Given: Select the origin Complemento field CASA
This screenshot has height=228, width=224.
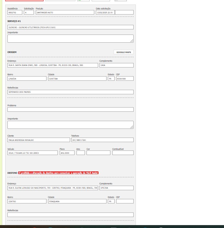Looking at the screenshot, I should click(x=117, y=65).
